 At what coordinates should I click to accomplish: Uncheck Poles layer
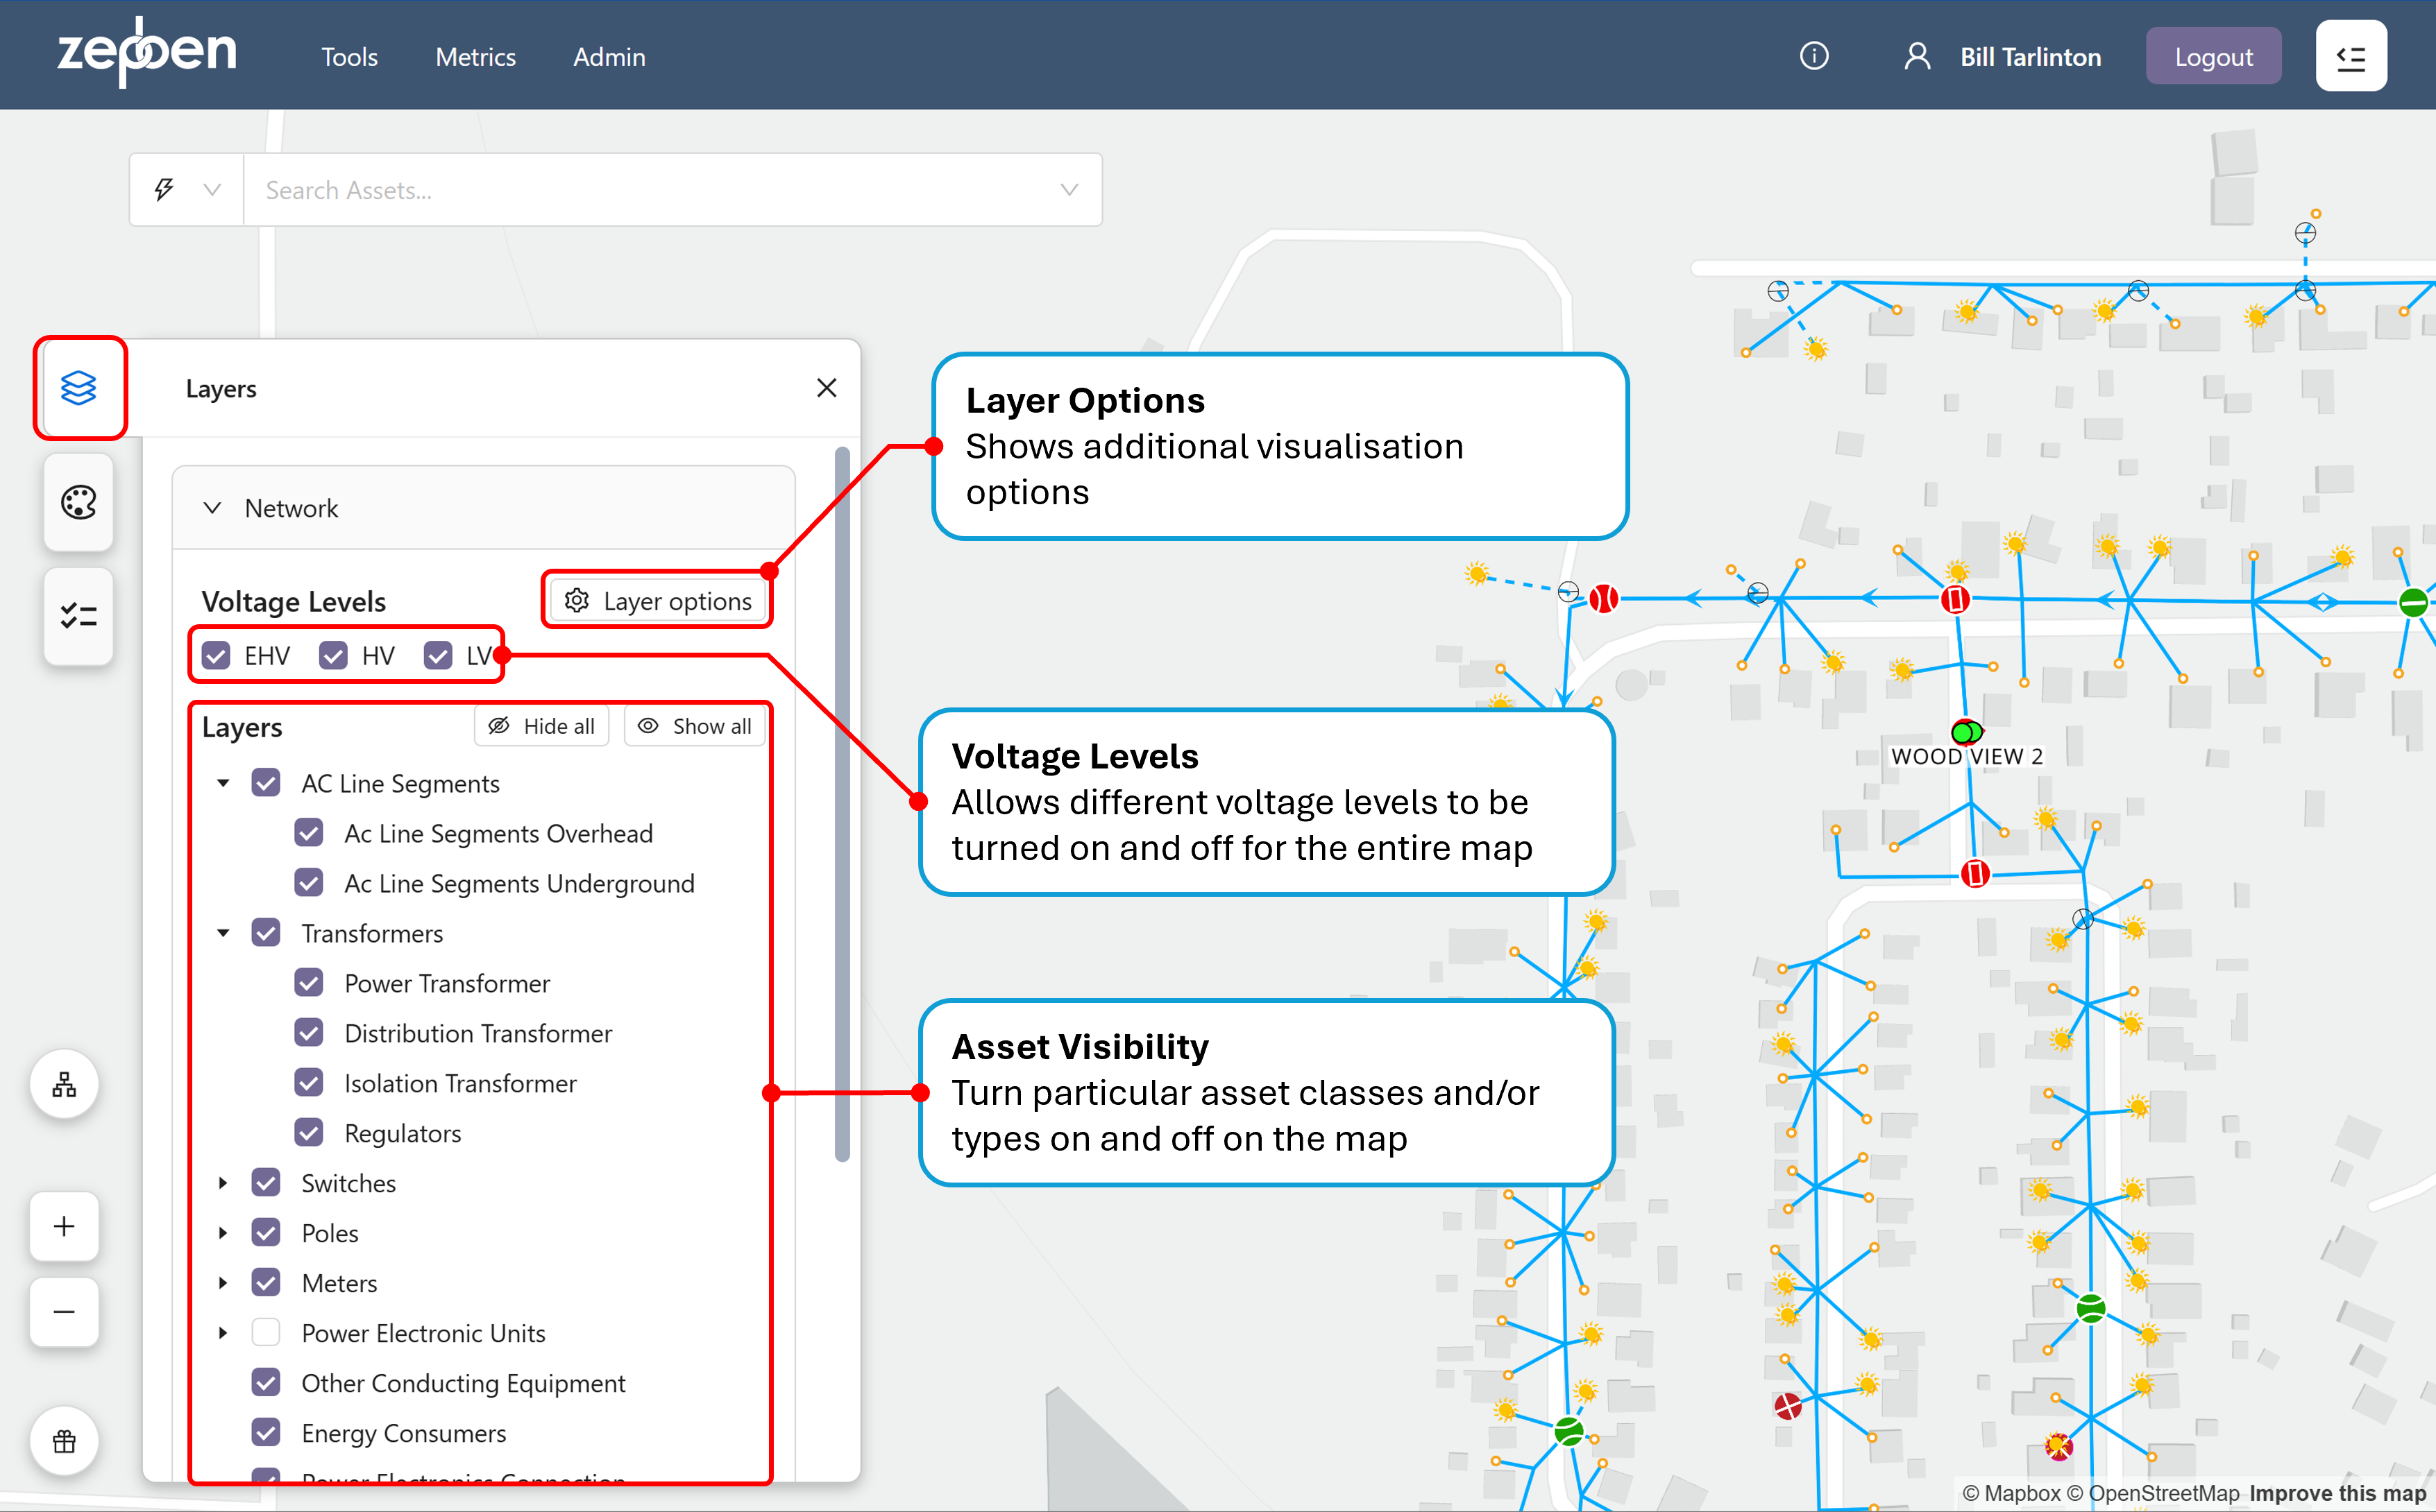pos(266,1233)
